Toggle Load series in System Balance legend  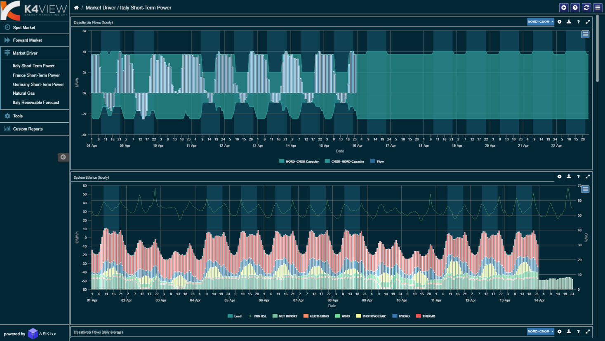tap(235, 316)
